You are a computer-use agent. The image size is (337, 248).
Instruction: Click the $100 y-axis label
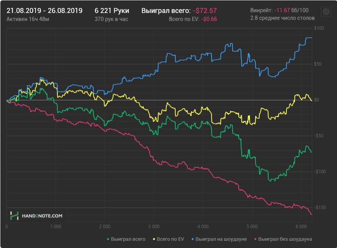319,28
